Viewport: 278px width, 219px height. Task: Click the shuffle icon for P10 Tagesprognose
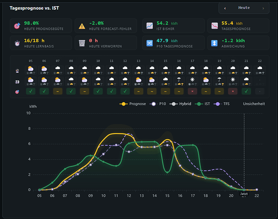(149, 43)
